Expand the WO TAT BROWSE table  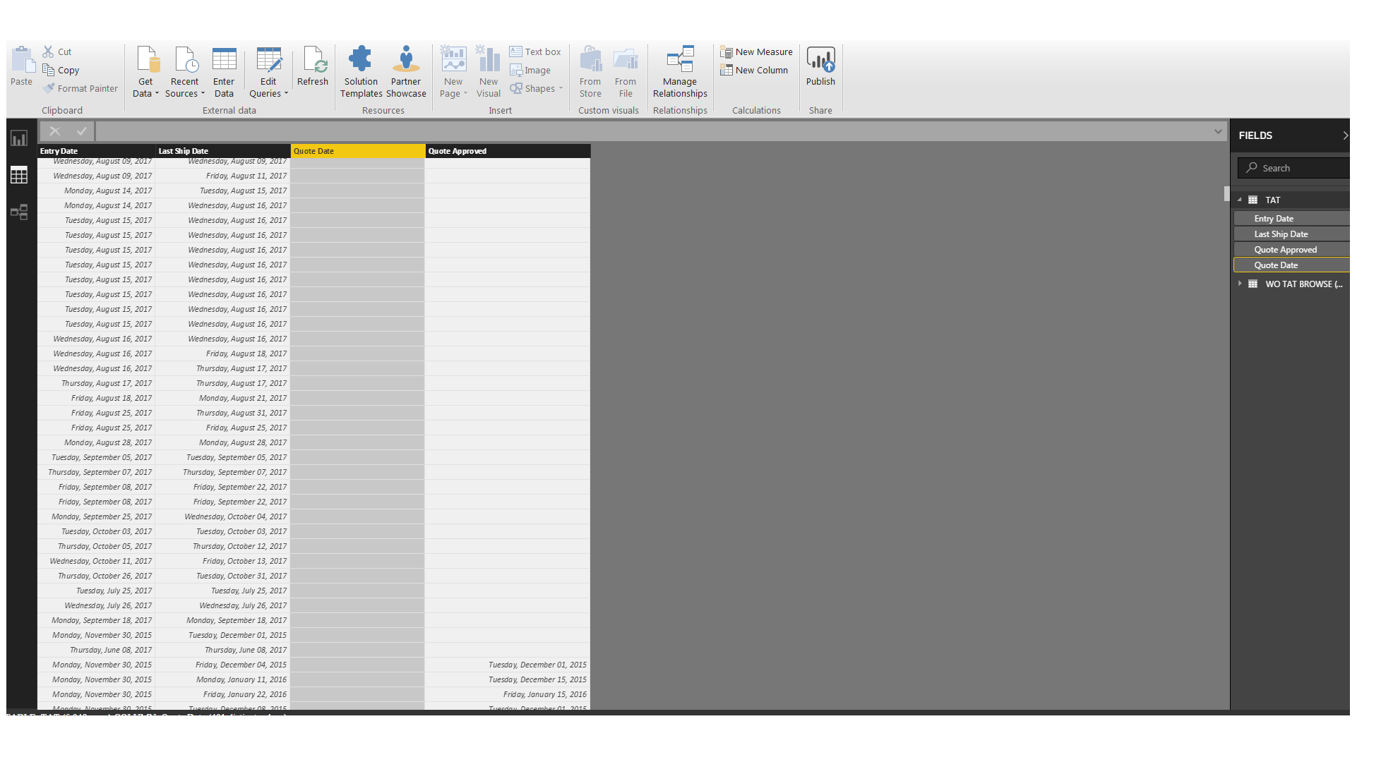pos(1239,284)
